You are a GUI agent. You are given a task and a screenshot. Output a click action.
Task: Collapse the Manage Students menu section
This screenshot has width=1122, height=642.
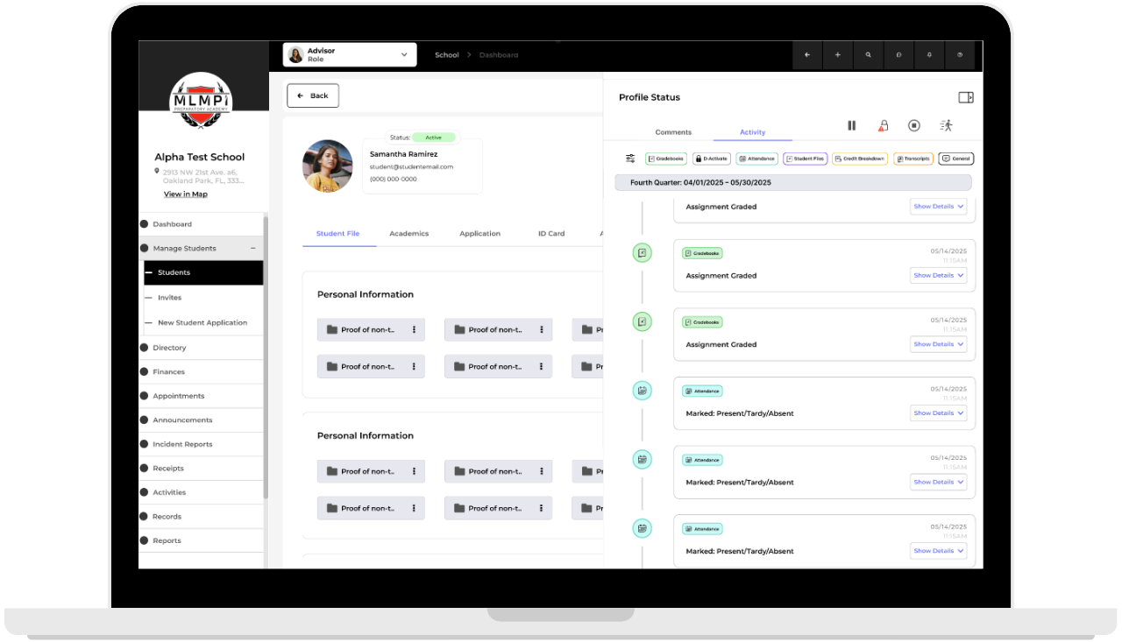(x=252, y=249)
